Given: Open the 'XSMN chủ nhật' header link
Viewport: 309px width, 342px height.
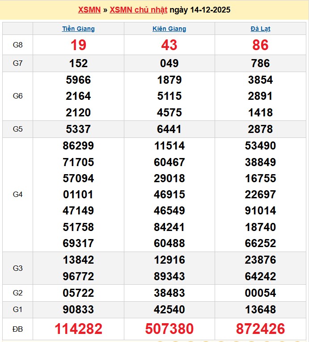Looking at the screenshot, I should click(x=138, y=10).
